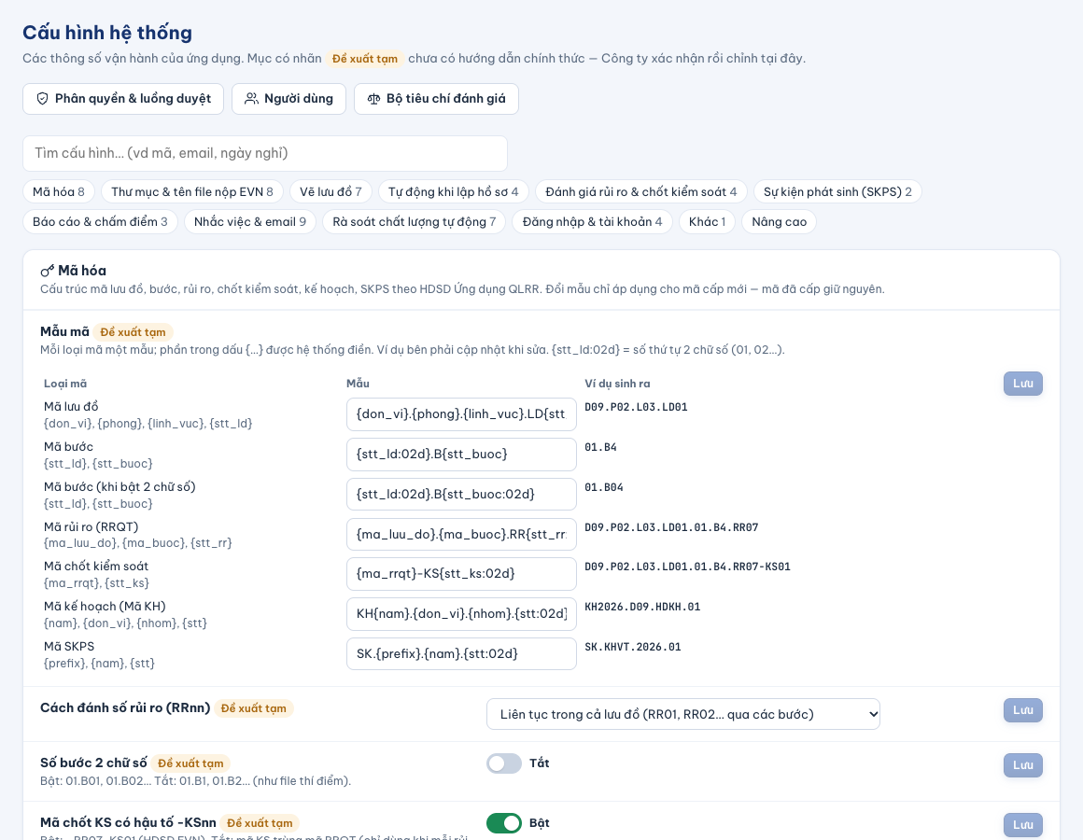
Task: Filter by Báo cáo & chấm điểm chip
Action: [x=100, y=221]
